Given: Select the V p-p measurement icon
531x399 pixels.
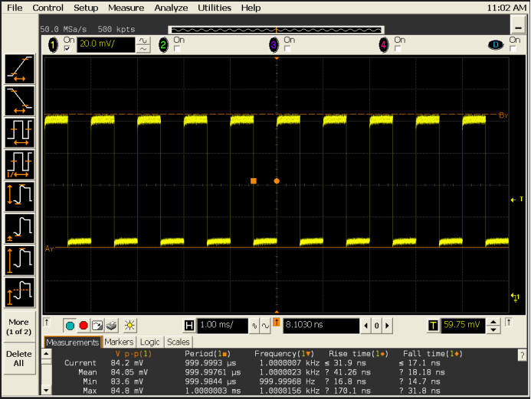Looking at the screenshot, I should coord(20,196).
